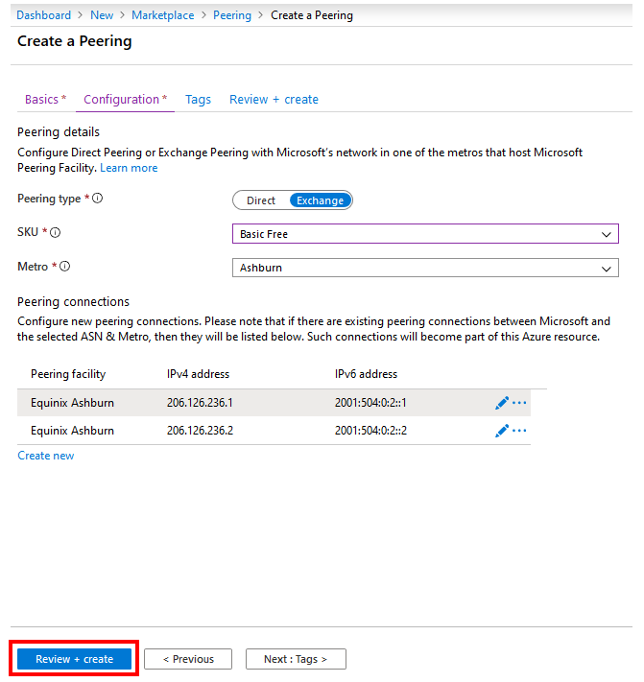Viewport: 644px width, 682px height.
Task: Show info tooltip for Peering type
Action: point(98,199)
